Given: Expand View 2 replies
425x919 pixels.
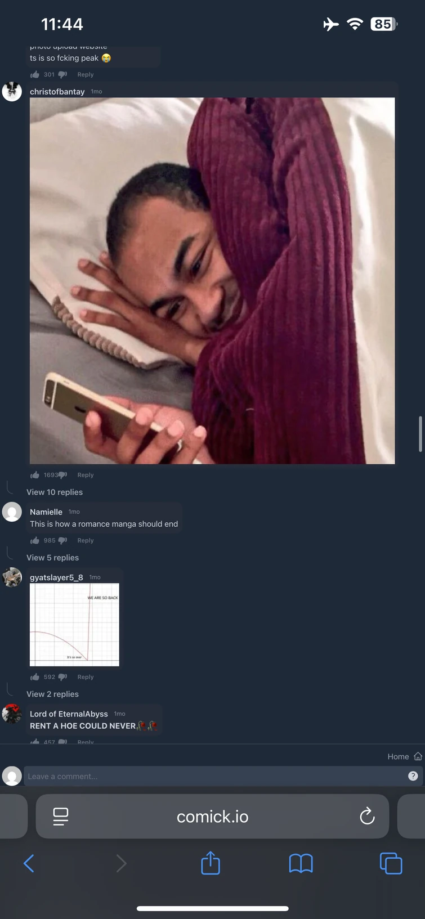Looking at the screenshot, I should [x=52, y=694].
